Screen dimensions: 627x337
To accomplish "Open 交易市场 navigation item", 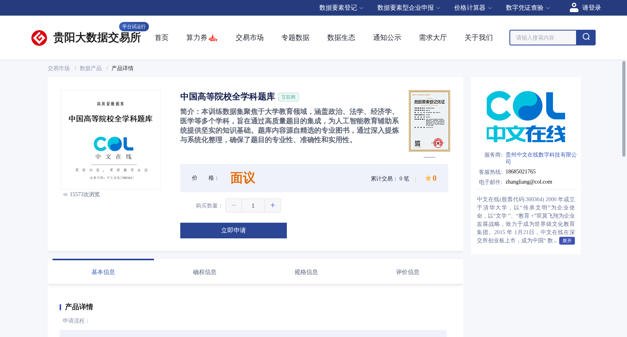I will pyautogui.click(x=250, y=38).
